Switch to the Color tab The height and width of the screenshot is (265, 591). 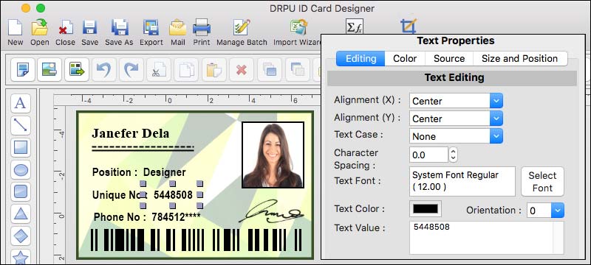click(405, 59)
